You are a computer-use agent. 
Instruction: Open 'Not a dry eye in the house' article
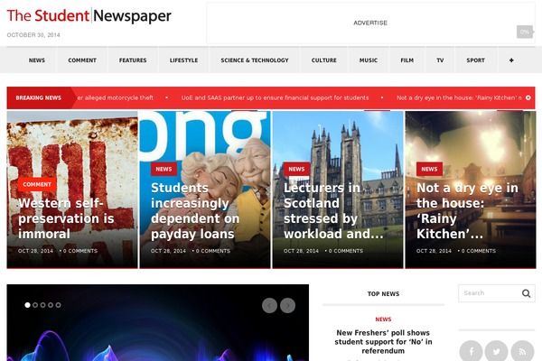[467, 210]
